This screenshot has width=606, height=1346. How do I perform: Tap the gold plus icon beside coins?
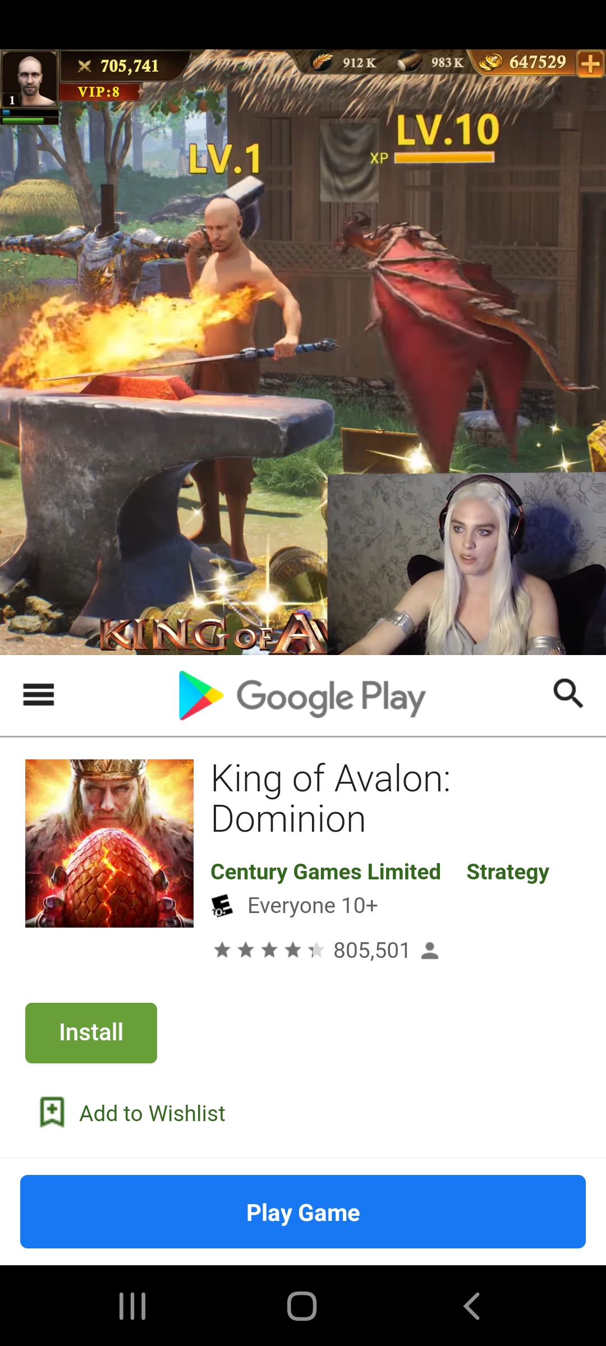click(x=590, y=63)
